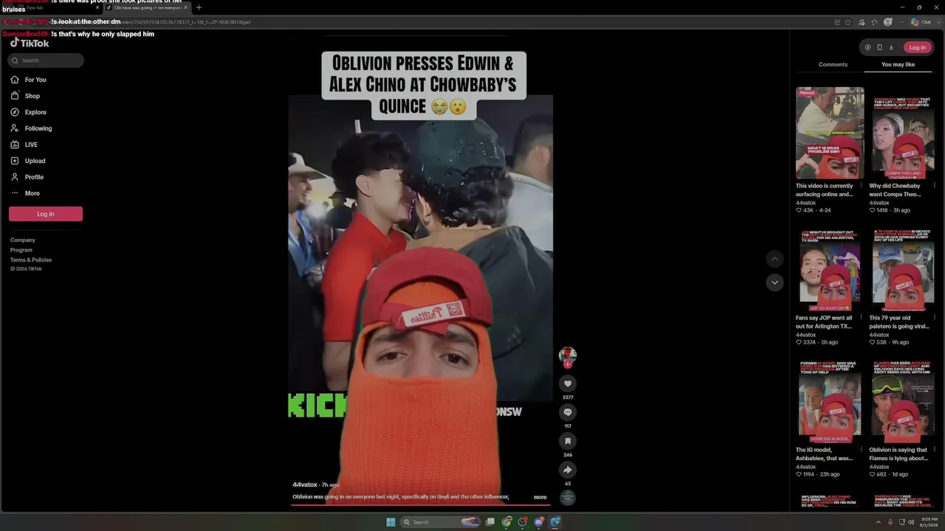The width and height of the screenshot is (945, 531).
Task: Open options for 'Fans say JOP' video
Action: (x=861, y=318)
